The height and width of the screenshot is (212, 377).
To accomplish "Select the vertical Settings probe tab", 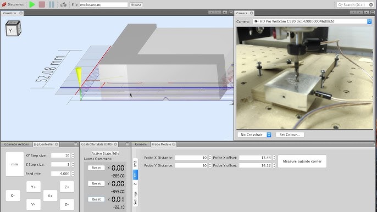I will click(135, 198).
